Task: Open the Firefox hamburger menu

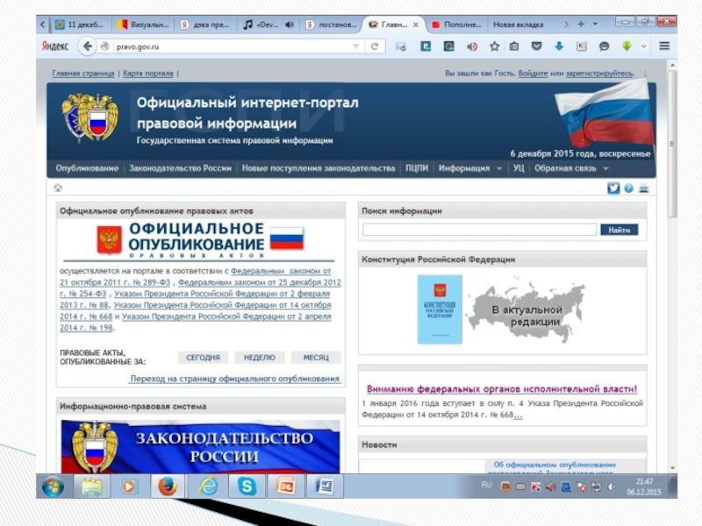Action: click(x=663, y=46)
